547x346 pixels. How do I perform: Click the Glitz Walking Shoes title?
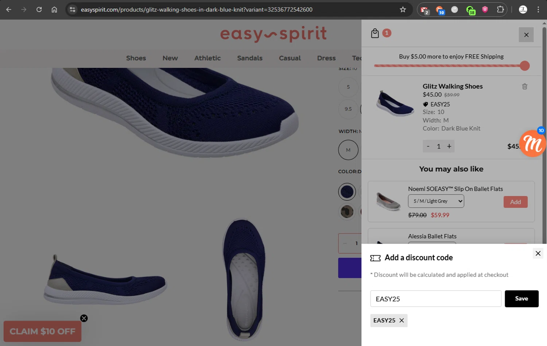pos(453,86)
